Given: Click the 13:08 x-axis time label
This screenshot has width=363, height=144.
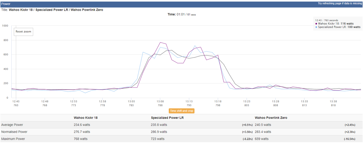Looking at the screenshot, I should 160,101.
